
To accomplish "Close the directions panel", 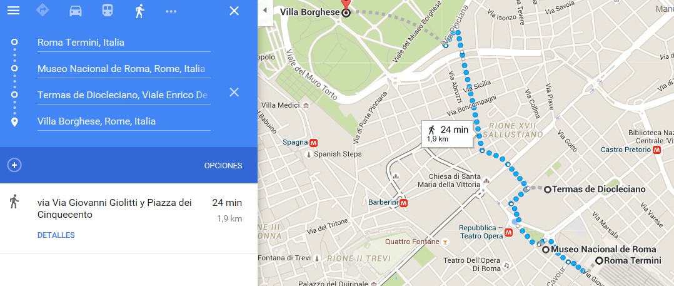I will point(234,11).
